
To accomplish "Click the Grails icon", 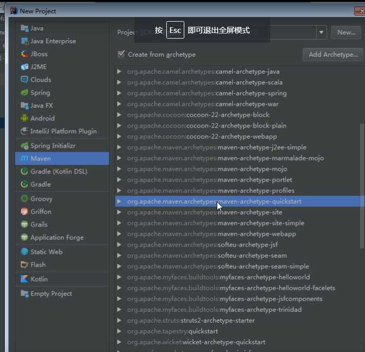I will pos(24,224).
